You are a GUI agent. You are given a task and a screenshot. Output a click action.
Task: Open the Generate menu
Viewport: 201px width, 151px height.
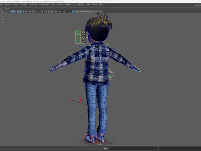(x=80, y=5)
